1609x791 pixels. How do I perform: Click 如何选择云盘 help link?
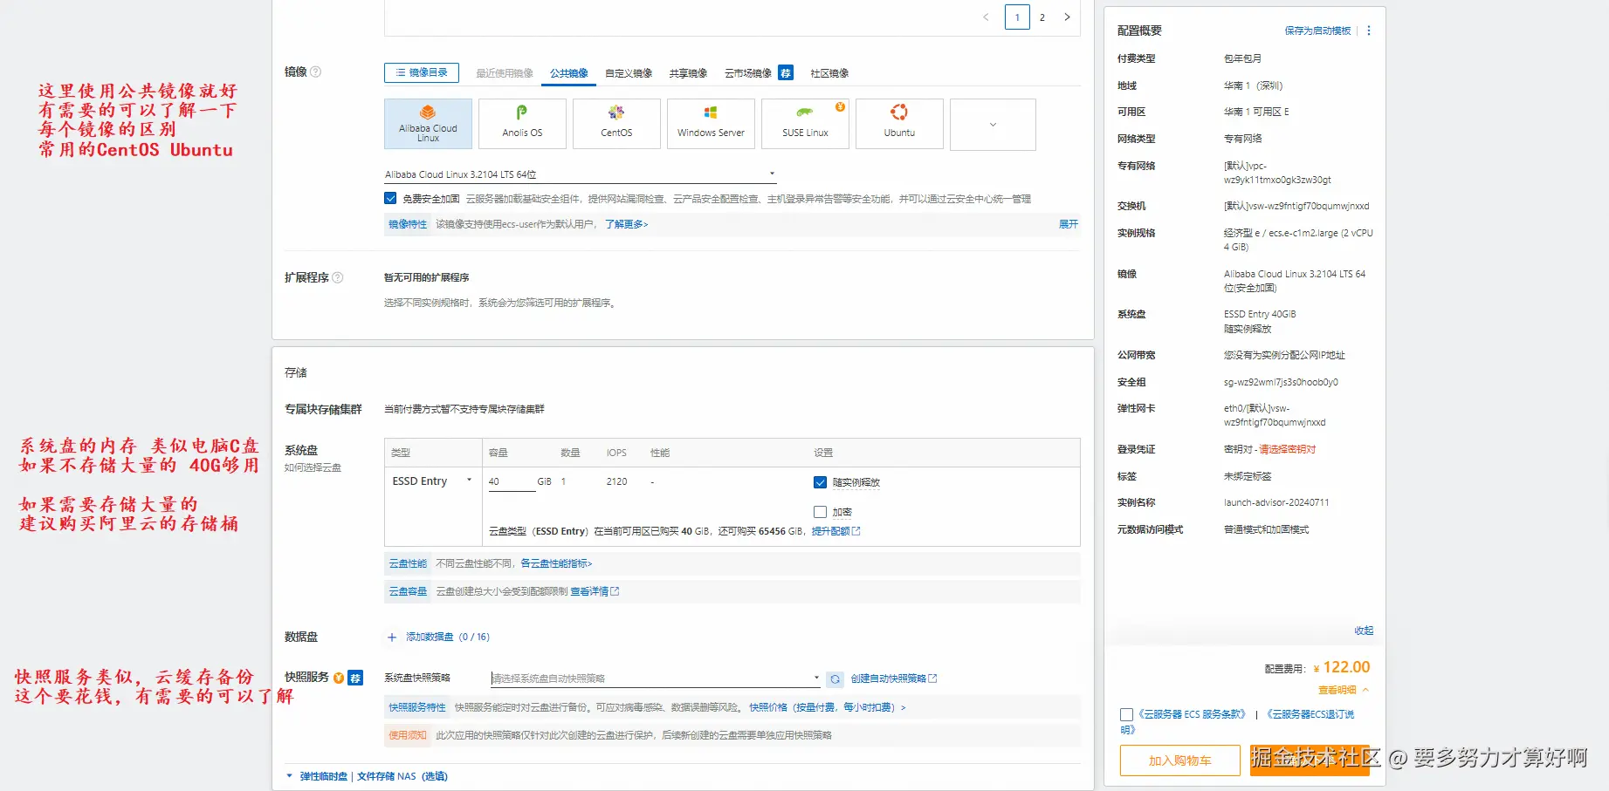(313, 467)
